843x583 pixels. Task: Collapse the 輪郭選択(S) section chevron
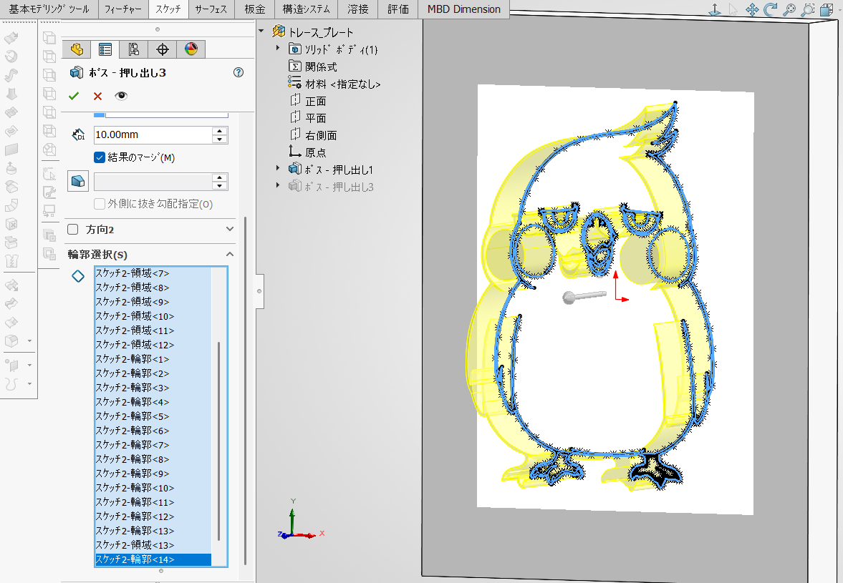[230, 255]
